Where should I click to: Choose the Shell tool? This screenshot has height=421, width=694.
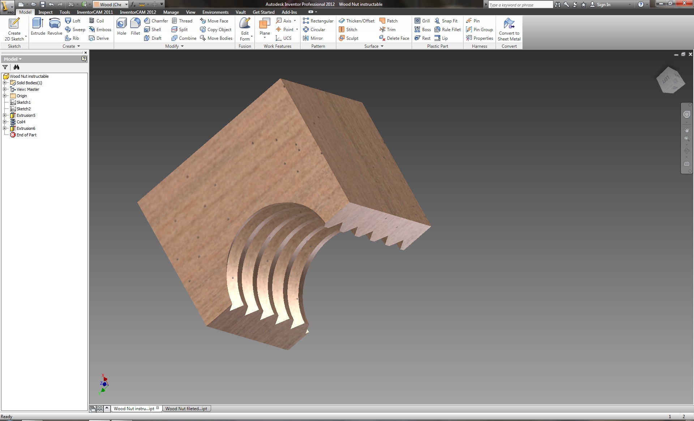coord(153,29)
